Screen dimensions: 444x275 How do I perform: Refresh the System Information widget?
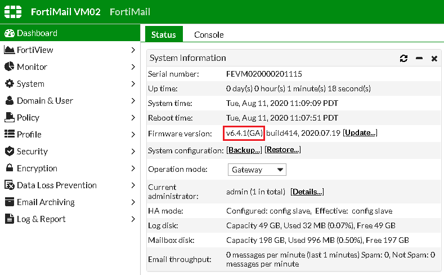[x=403, y=59]
